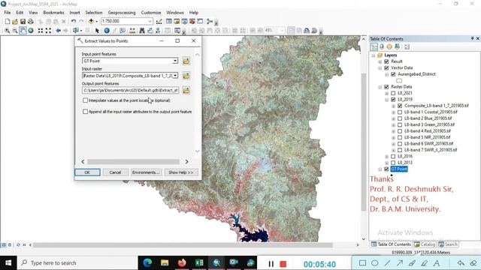
Task: Open Firefox from the Windows taskbar
Action: [x=182, y=262]
